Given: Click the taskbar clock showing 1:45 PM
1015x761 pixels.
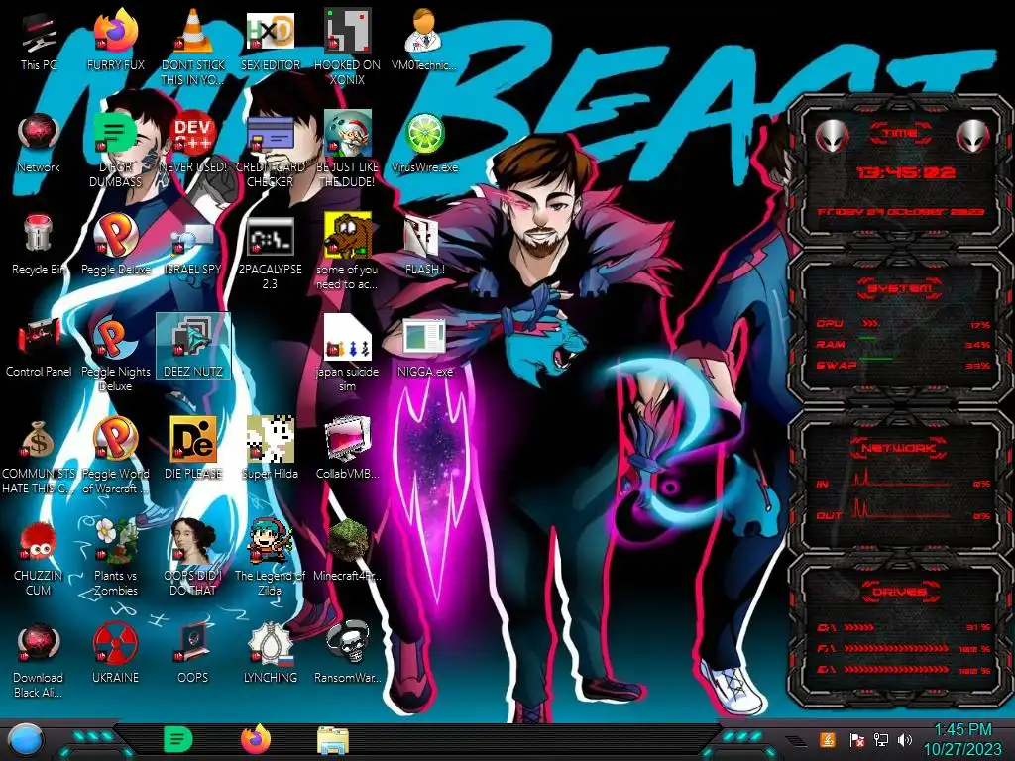Looking at the screenshot, I should pyautogui.click(x=962, y=739).
